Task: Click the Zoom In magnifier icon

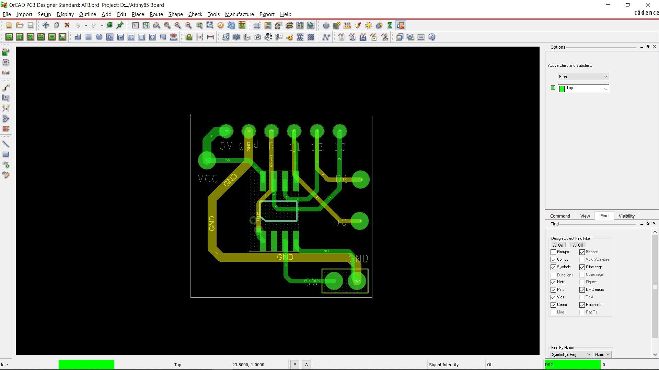Action: (x=178, y=25)
